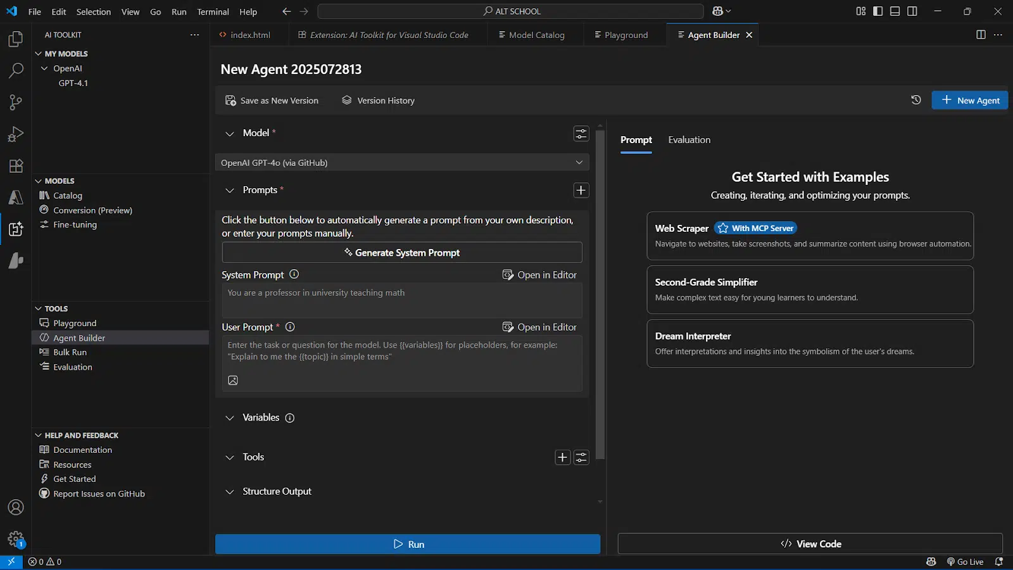Image resolution: width=1013 pixels, height=570 pixels.
Task: Select AI Toolkit icon in activity bar
Action: (16, 229)
